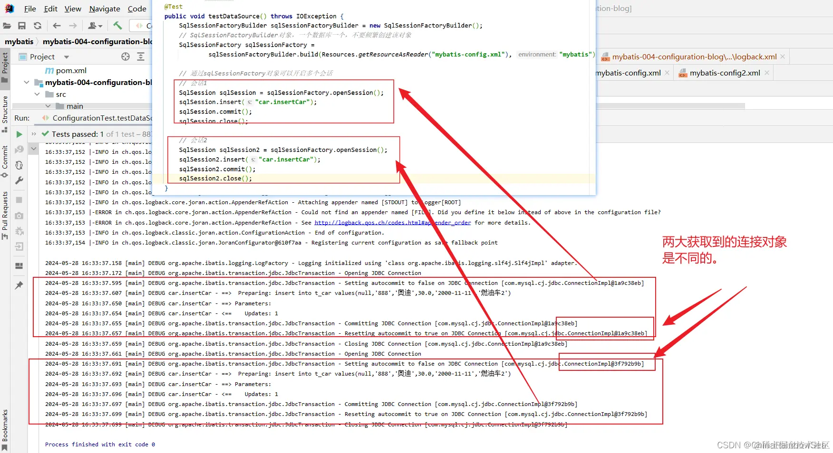
Task: Click Rerun Failed Tests icon
Action: point(19,150)
